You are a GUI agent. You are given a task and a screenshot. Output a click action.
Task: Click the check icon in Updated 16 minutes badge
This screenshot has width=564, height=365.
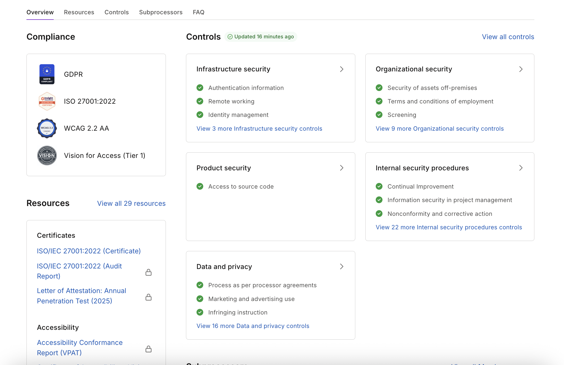point(230,37)
